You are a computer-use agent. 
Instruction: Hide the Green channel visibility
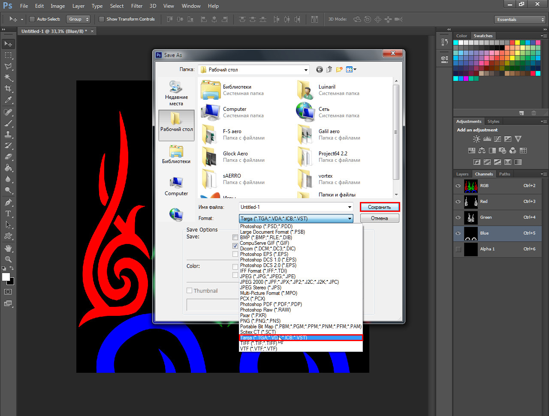pos(458,217)
